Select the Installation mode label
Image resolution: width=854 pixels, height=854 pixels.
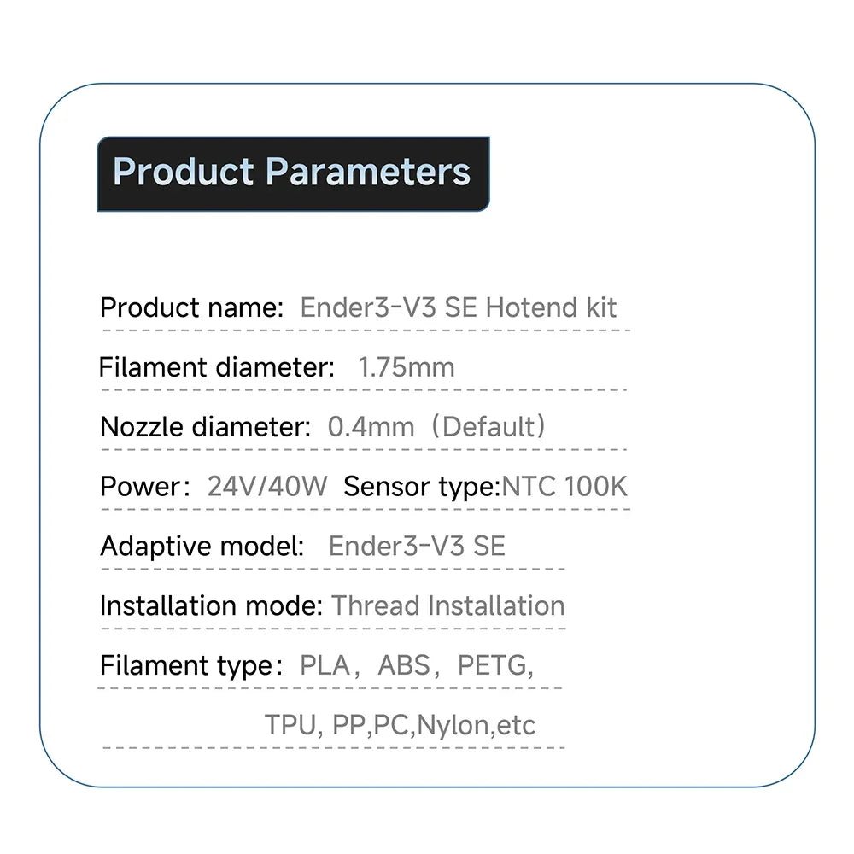(x=211, y=605)
